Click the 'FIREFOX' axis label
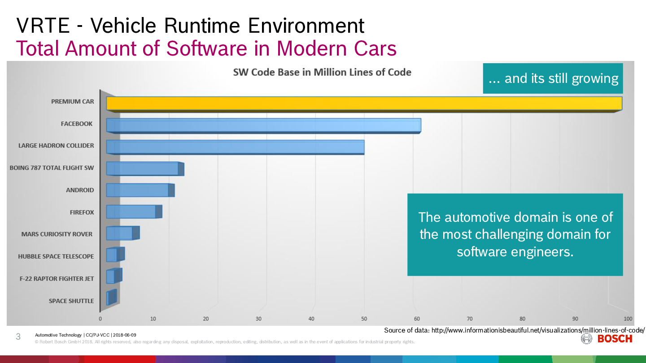Image resolution: width=646 pixels, height=363 pixels. 82,212
